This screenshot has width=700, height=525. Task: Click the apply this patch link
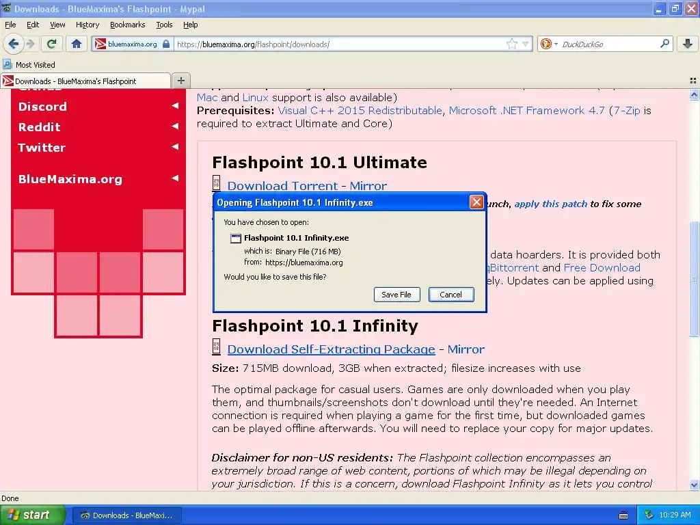(550, 204)
